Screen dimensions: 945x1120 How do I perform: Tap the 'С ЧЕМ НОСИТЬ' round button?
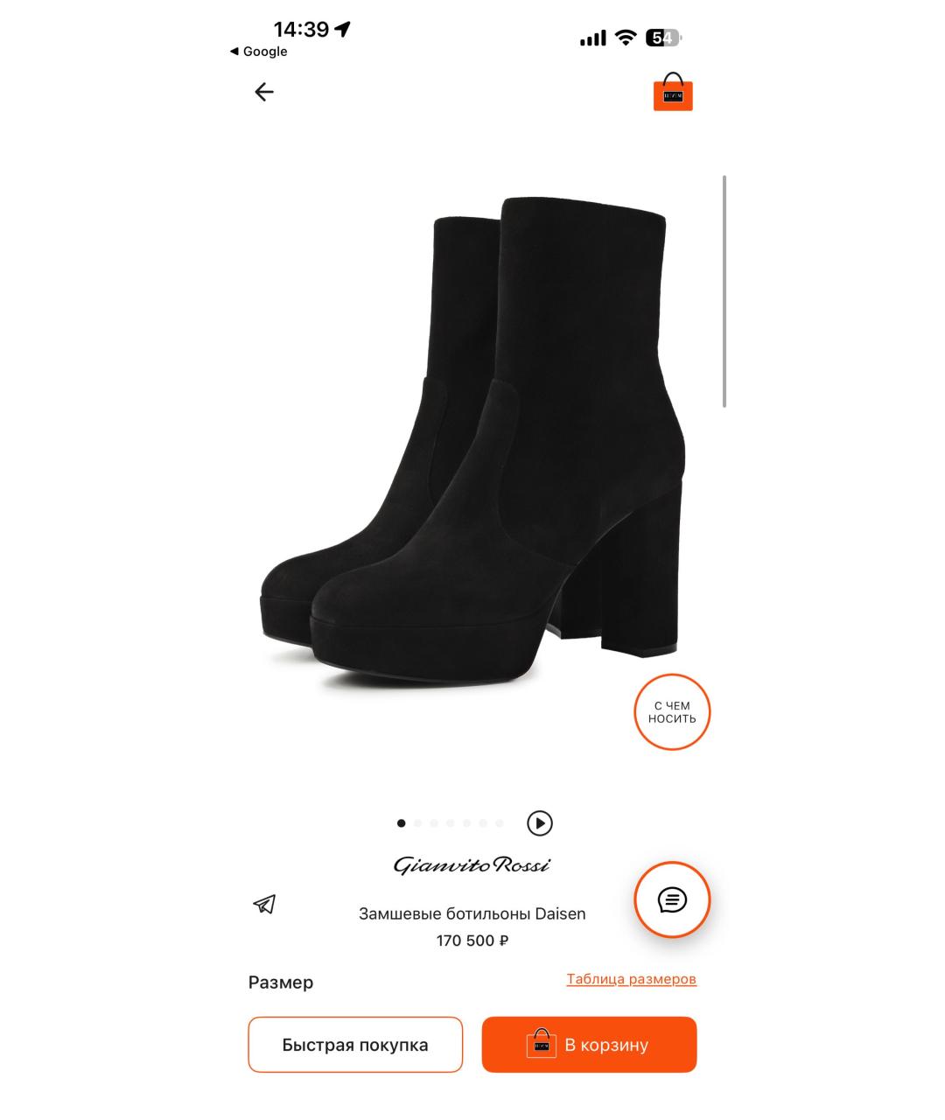pyautogui.click(x=672, y=712)
